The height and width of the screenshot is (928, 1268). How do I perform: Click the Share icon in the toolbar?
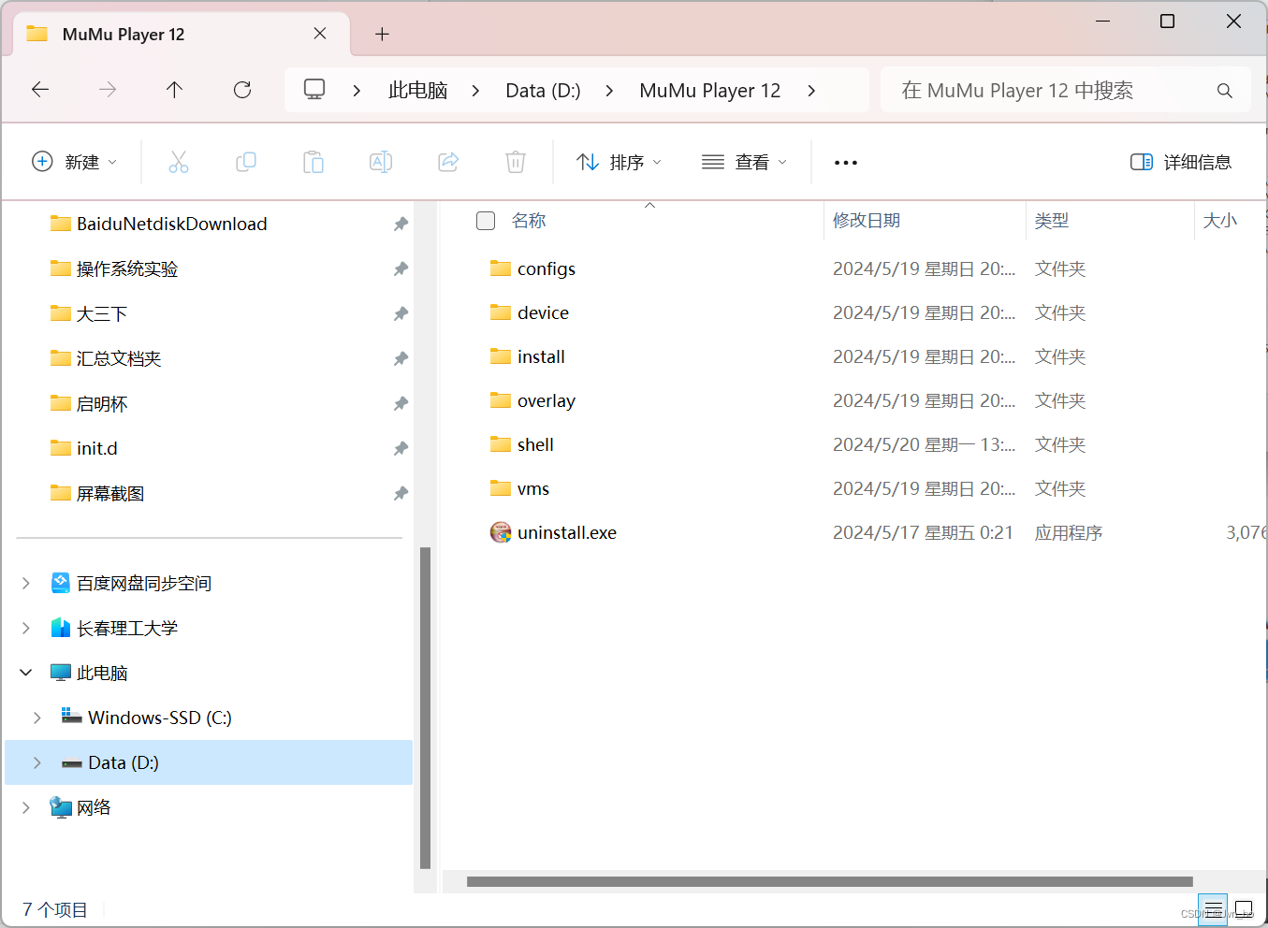coord(448,161)
